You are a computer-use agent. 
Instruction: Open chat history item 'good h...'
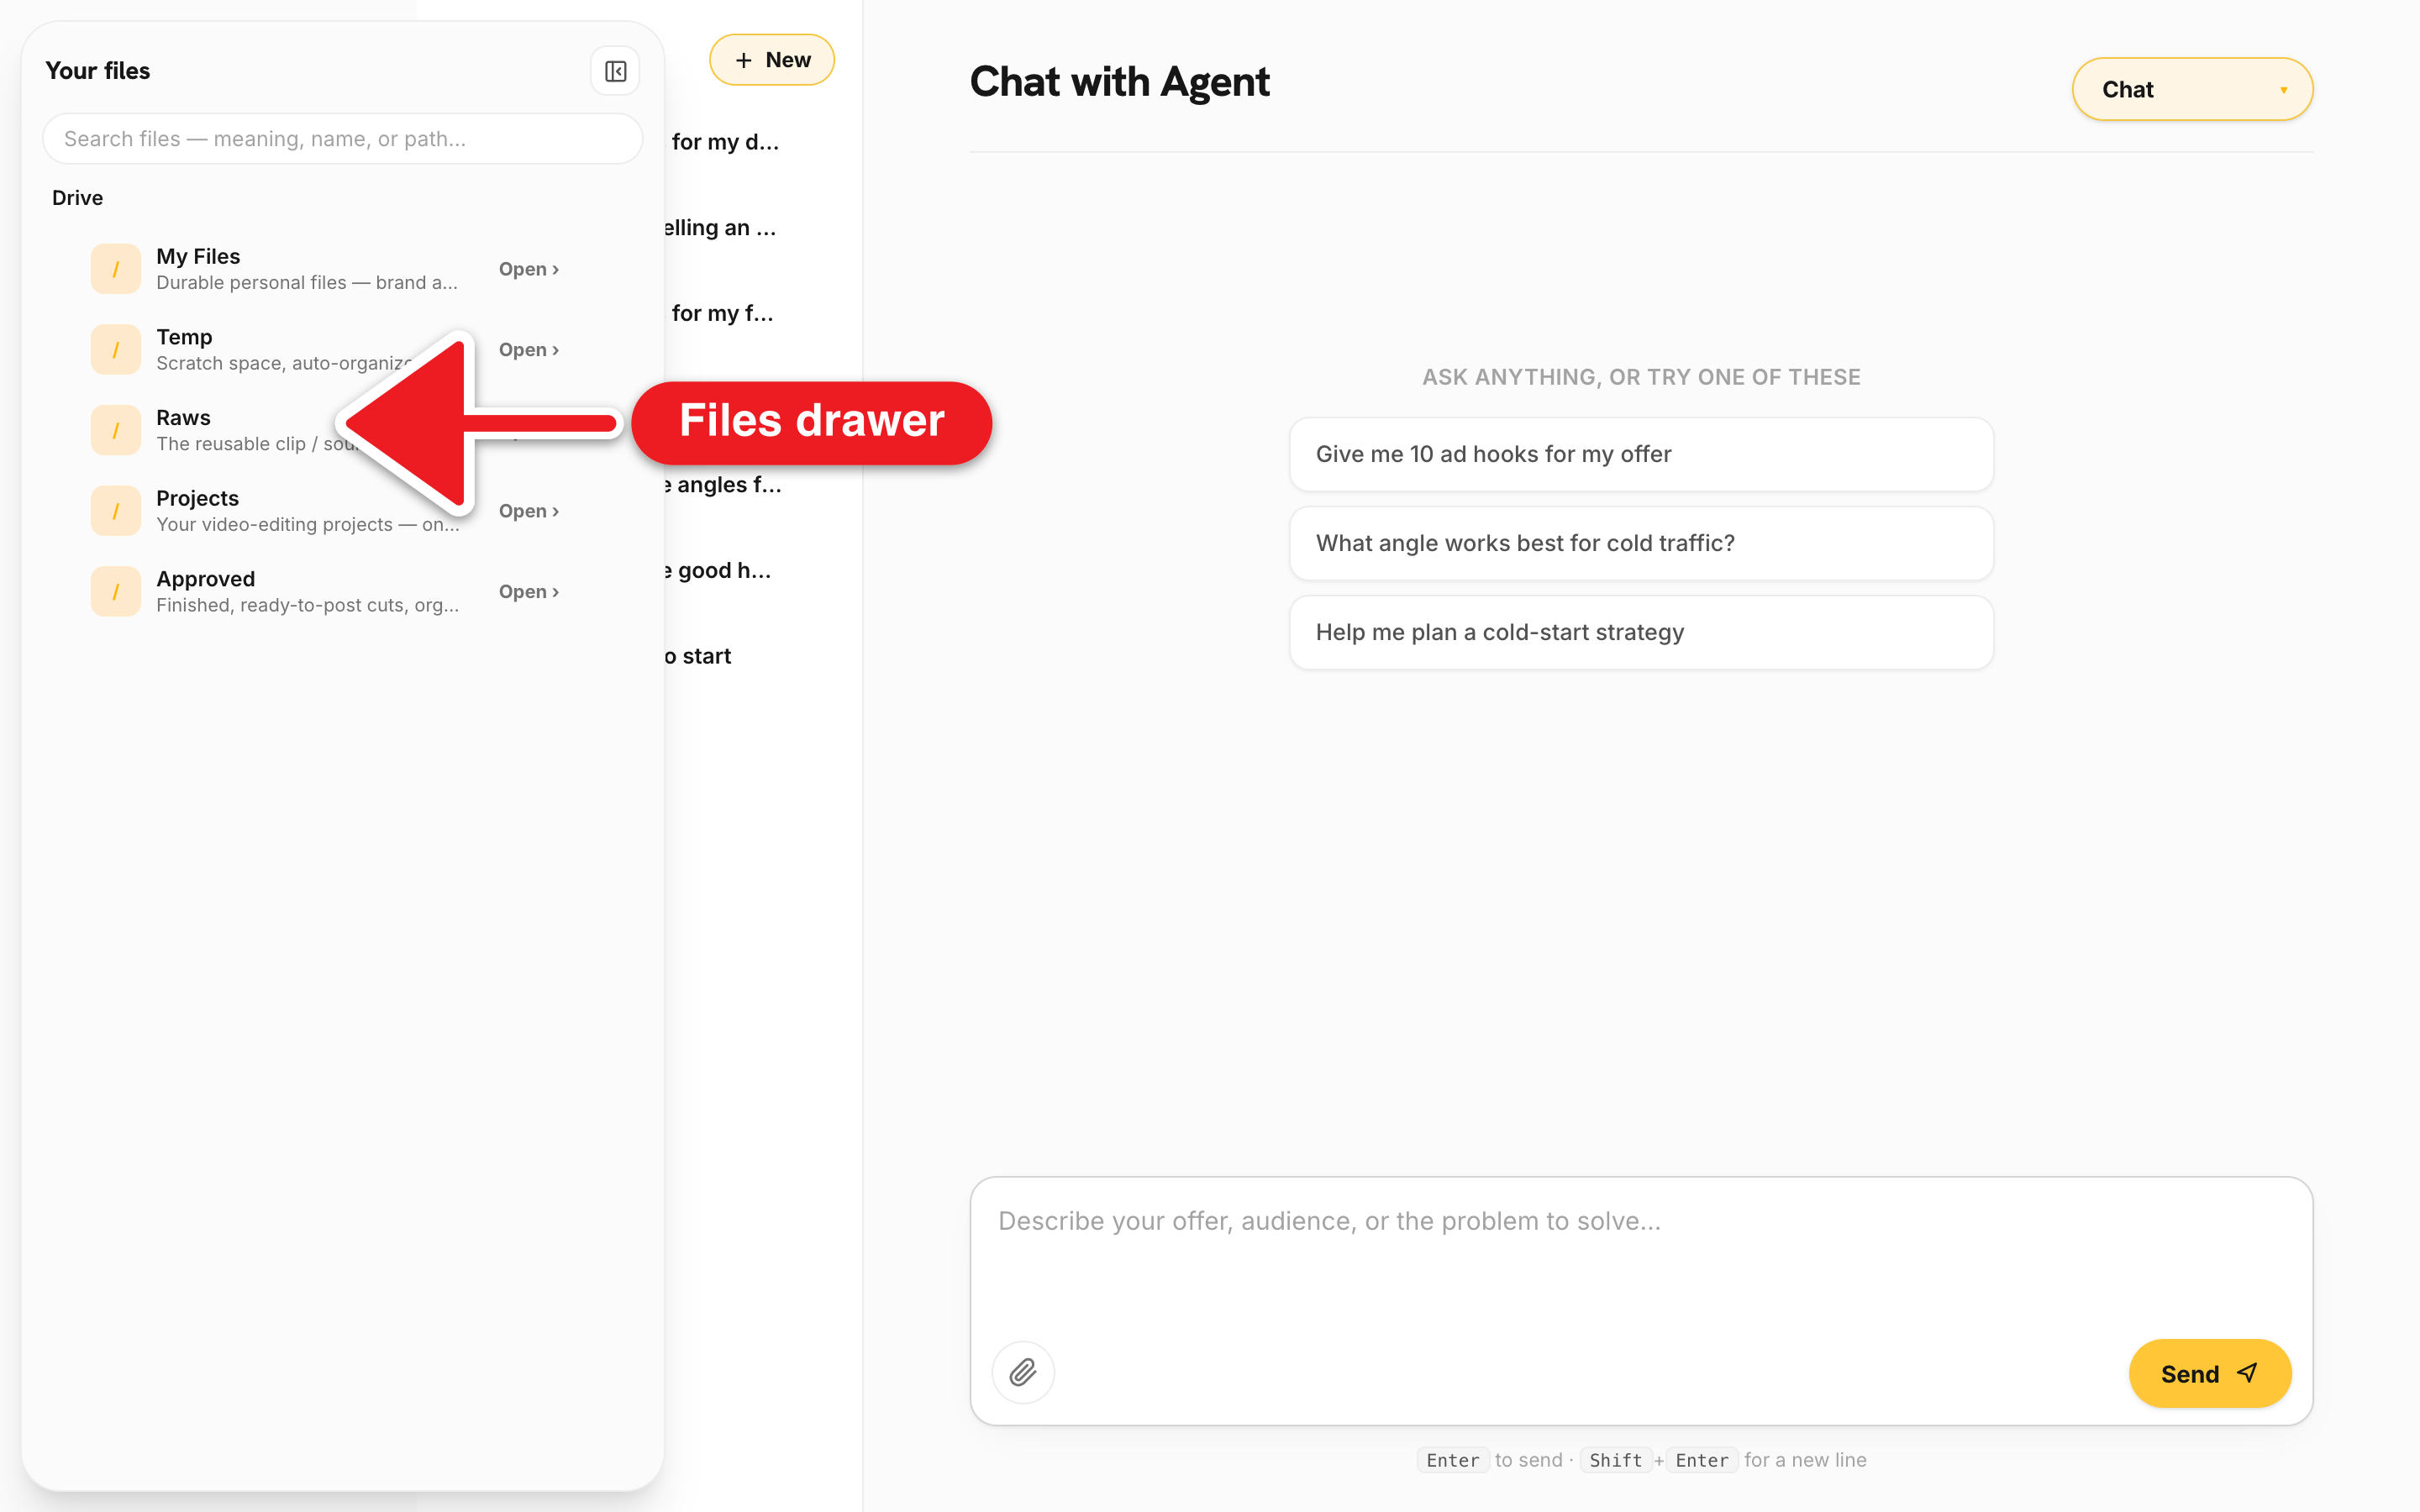(x=718, y=570)
